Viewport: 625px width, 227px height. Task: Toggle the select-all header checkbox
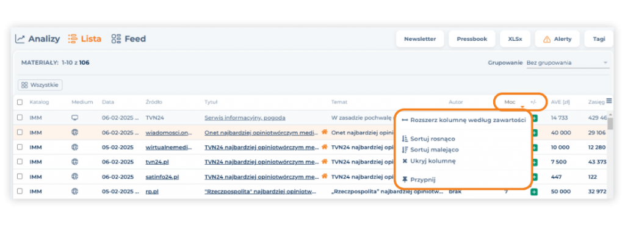coord(20,103)
